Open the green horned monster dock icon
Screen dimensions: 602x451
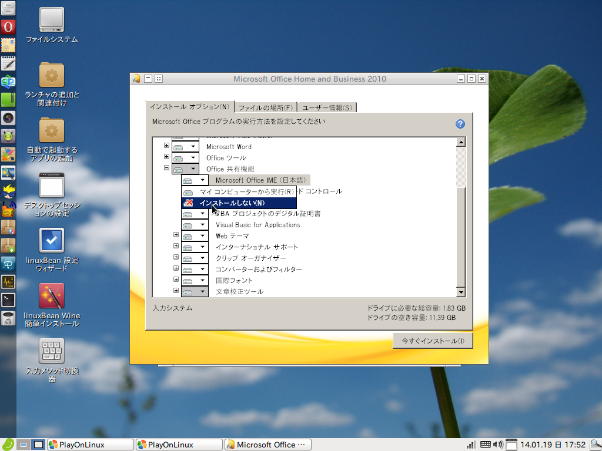pyautogui.click(x=8, y=136)
